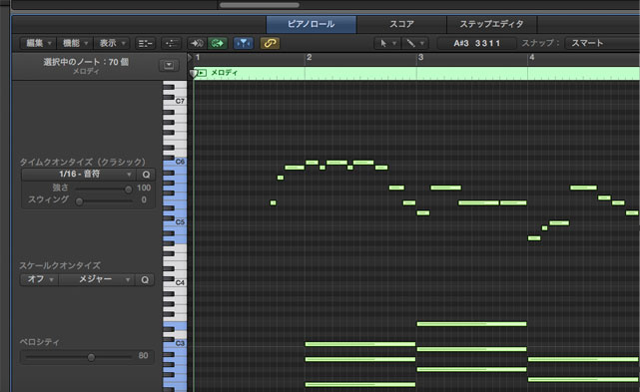This screenshot has width=640, height=392.
Task: Click the velocity value 80
Action: coord(143,356)
